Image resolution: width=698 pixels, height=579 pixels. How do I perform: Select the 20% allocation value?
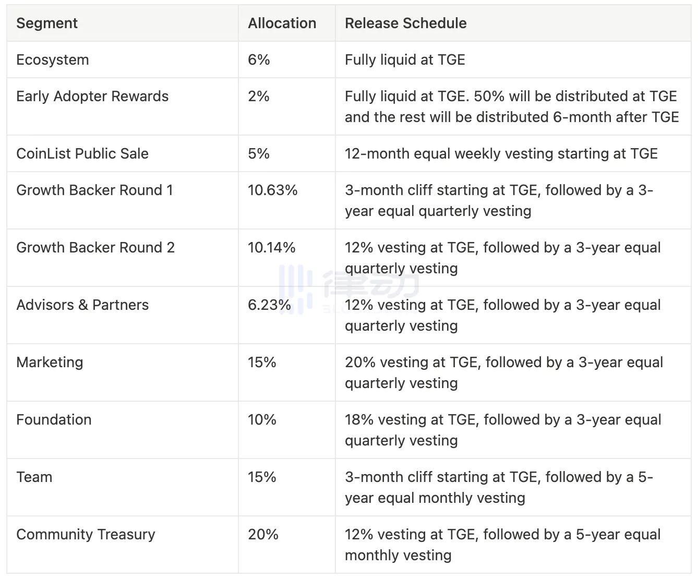click(263, 535)
